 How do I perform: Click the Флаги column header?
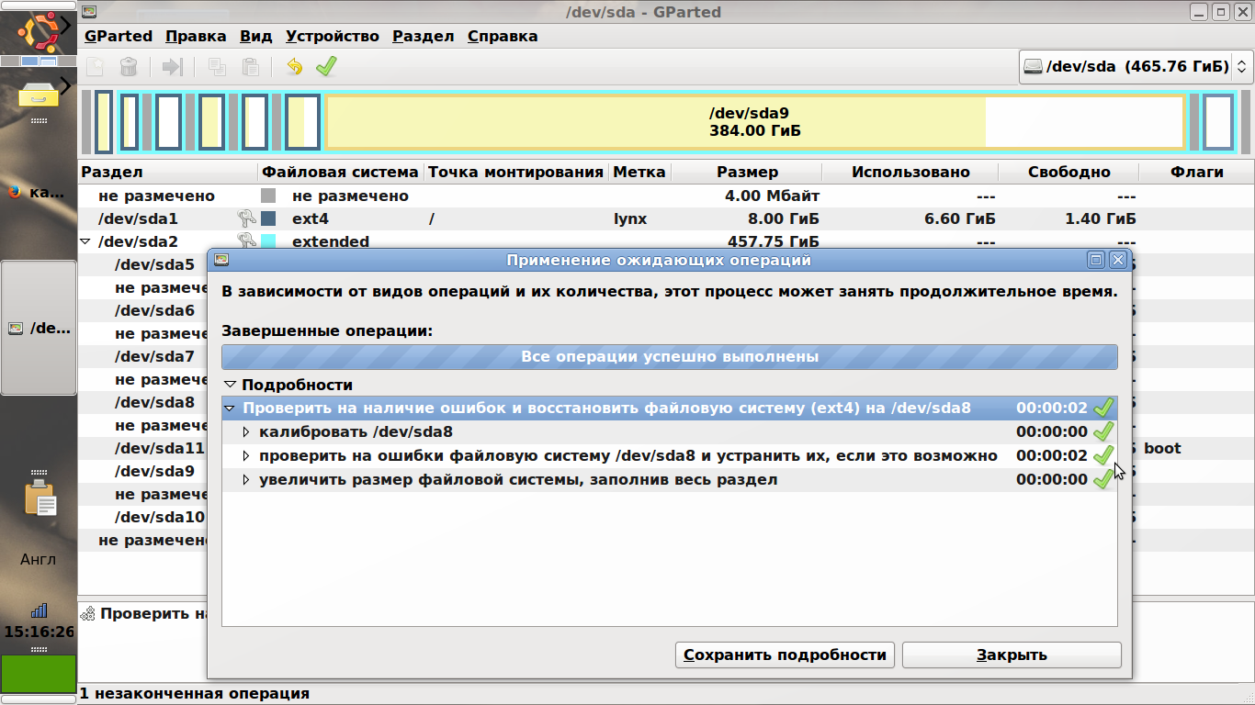tap(1197, 172)
